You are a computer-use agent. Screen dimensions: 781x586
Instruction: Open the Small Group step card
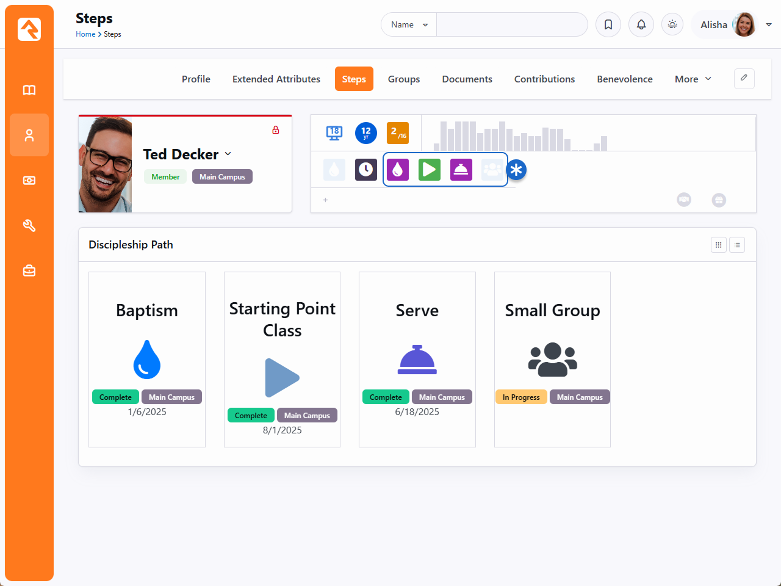[552, 359]
